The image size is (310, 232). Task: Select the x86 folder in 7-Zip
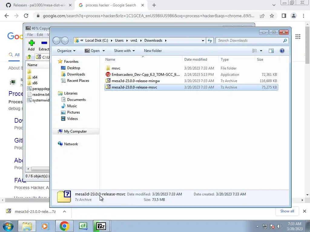click(x=35, y=83)
